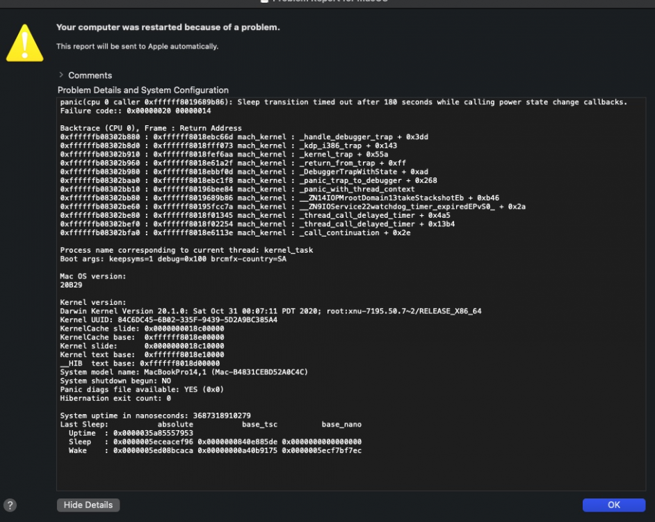Click the 'Darwin Kernel Version 20.1.0' line
The height and width of the screenshot is (522, 655).
click(270, 311)
